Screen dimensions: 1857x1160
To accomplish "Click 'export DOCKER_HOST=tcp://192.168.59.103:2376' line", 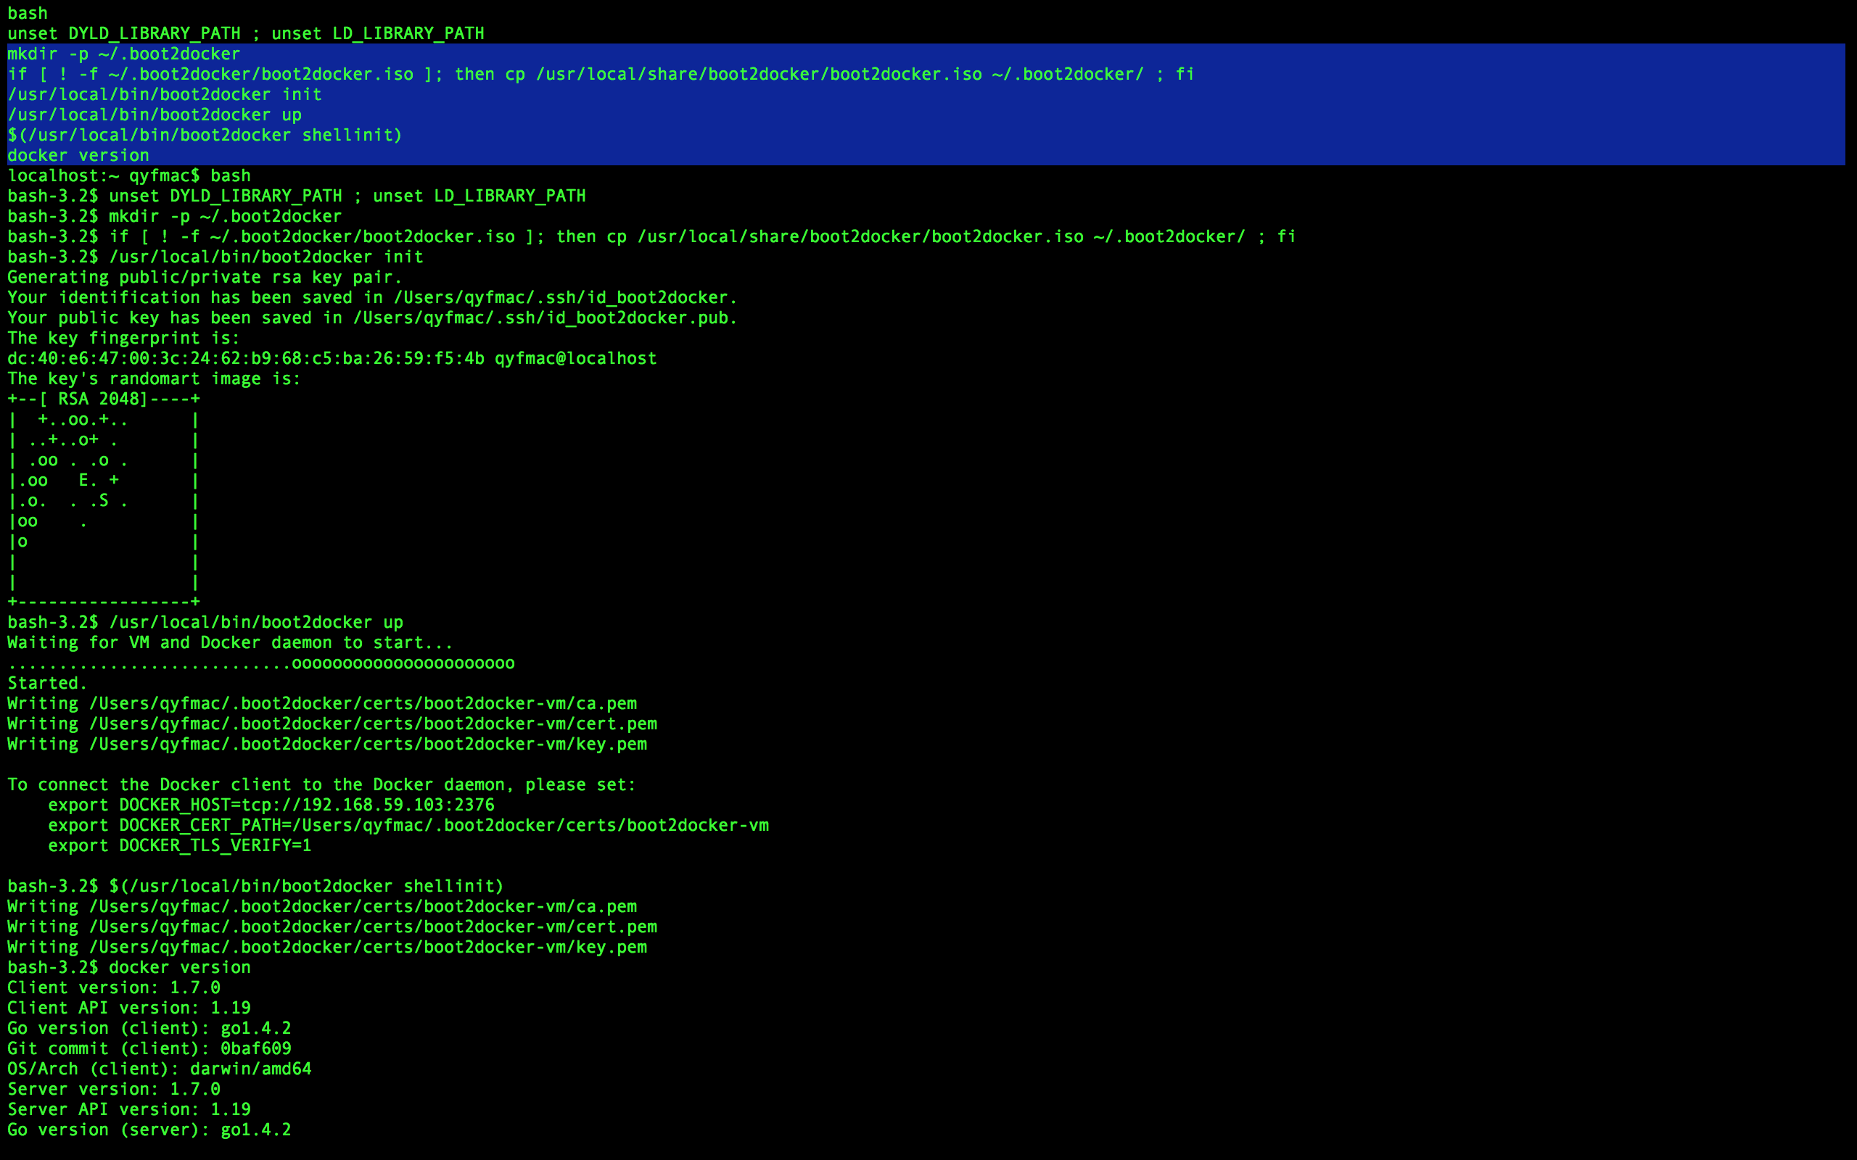I will 271,805.
